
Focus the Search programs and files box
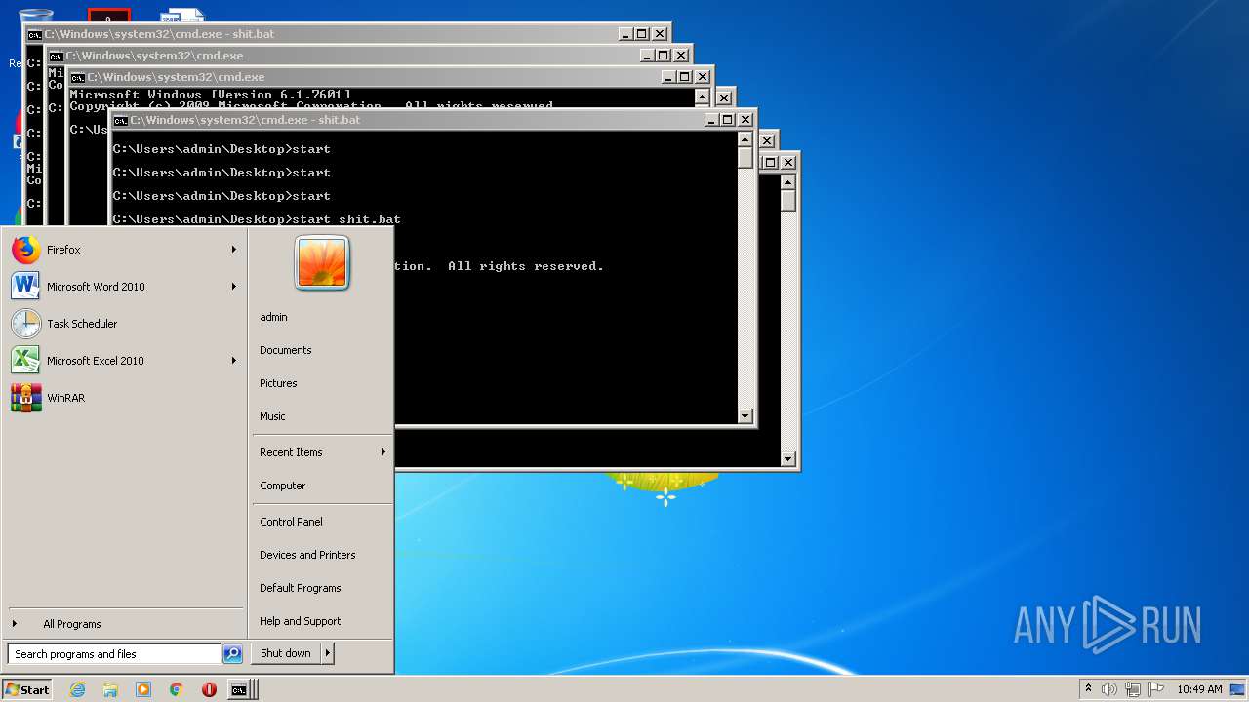click(x=114, y=654)
